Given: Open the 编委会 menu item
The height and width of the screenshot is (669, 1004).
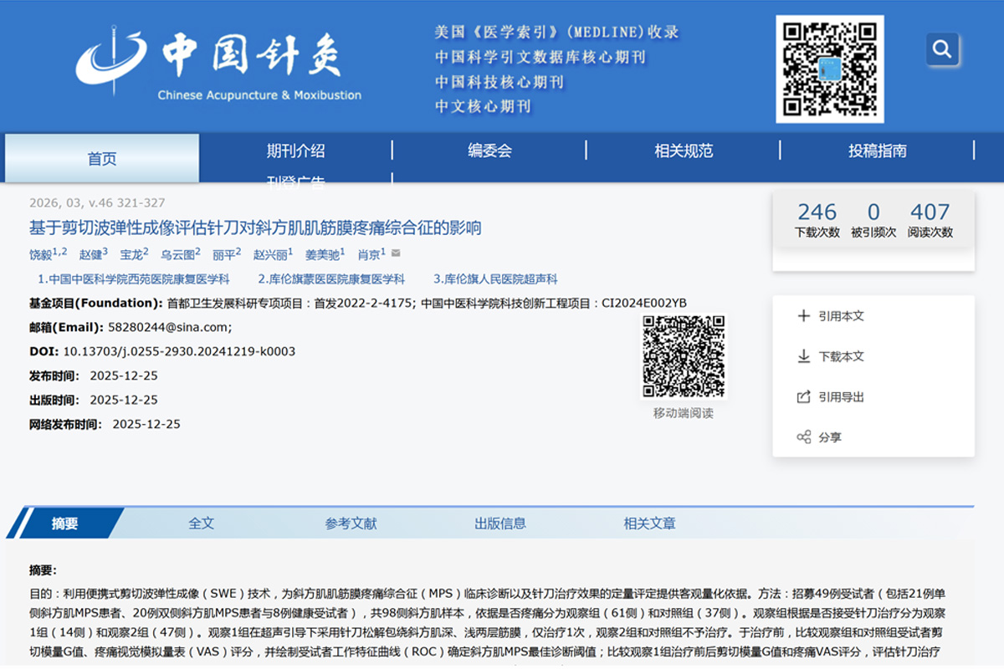Looking at the screenshot, I should pos(489,151).
